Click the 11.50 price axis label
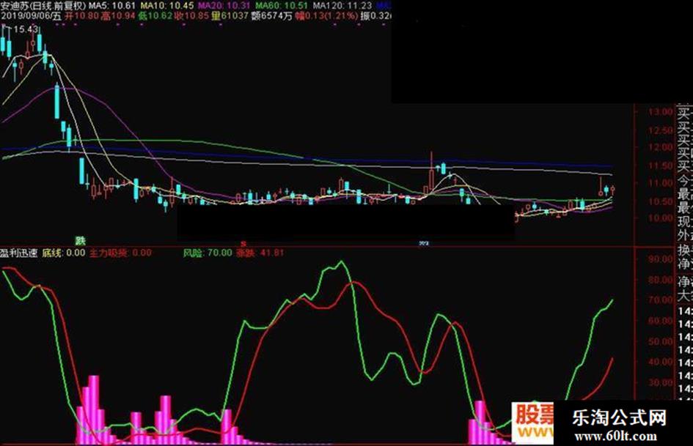693x446 pixels. point(661,166)
